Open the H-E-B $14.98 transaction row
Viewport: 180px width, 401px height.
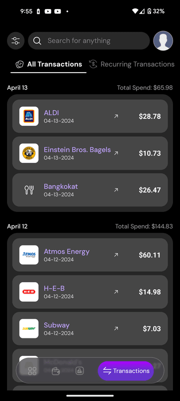[90, 292]
